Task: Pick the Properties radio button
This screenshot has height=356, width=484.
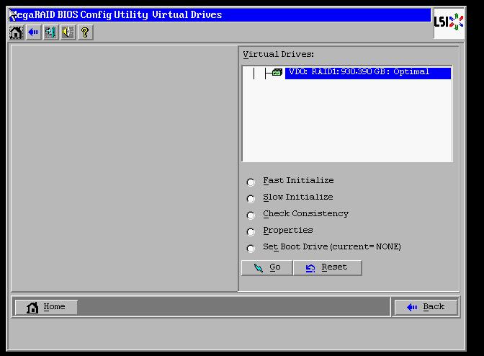Action: click(251, 232)
